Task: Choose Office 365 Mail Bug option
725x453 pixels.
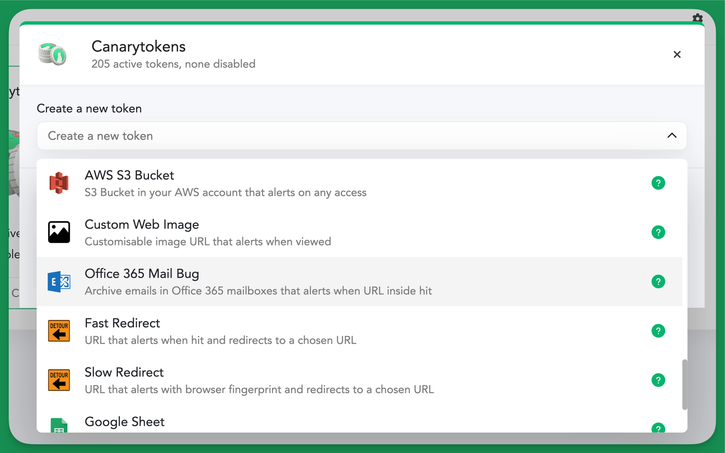Action: click(x=359, y=281)
